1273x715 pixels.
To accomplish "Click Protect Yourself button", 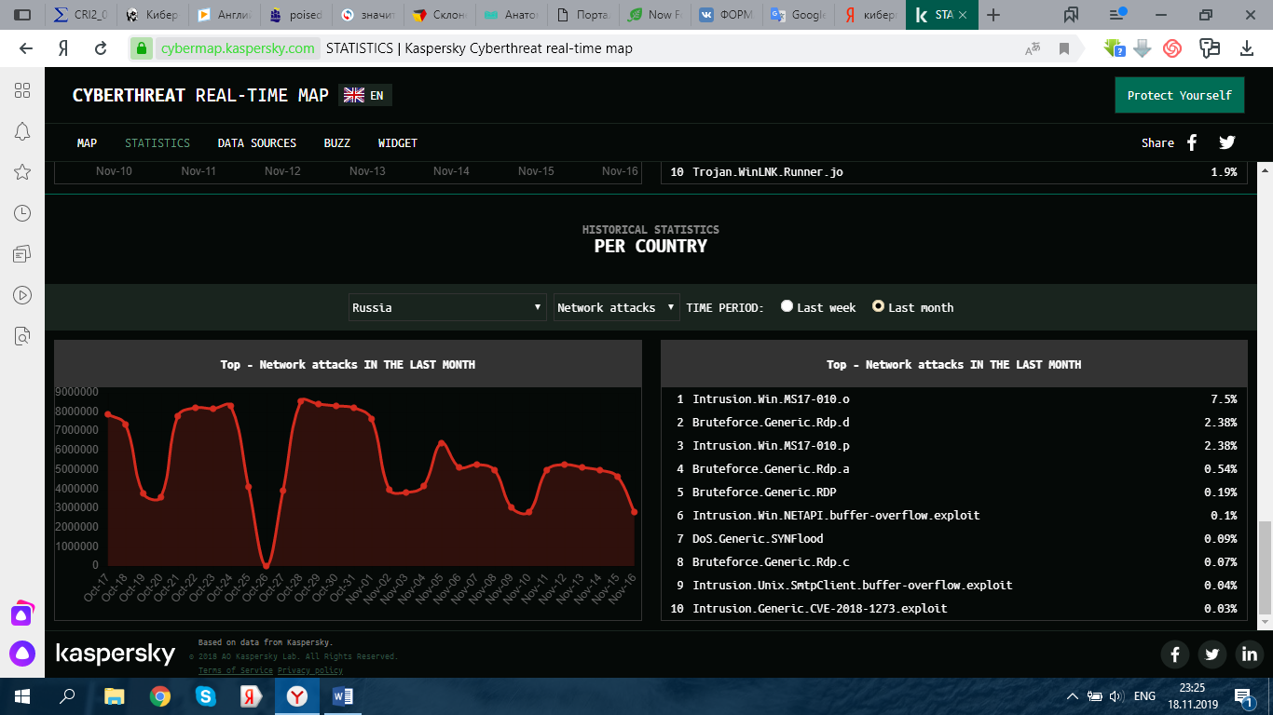I will point(1179,95).
